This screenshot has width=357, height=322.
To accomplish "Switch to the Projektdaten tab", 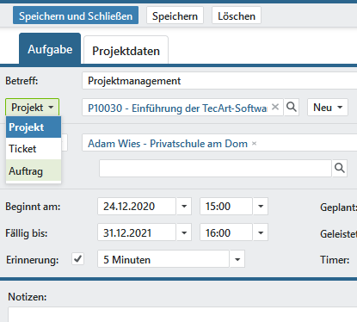I will coord(126,51).
